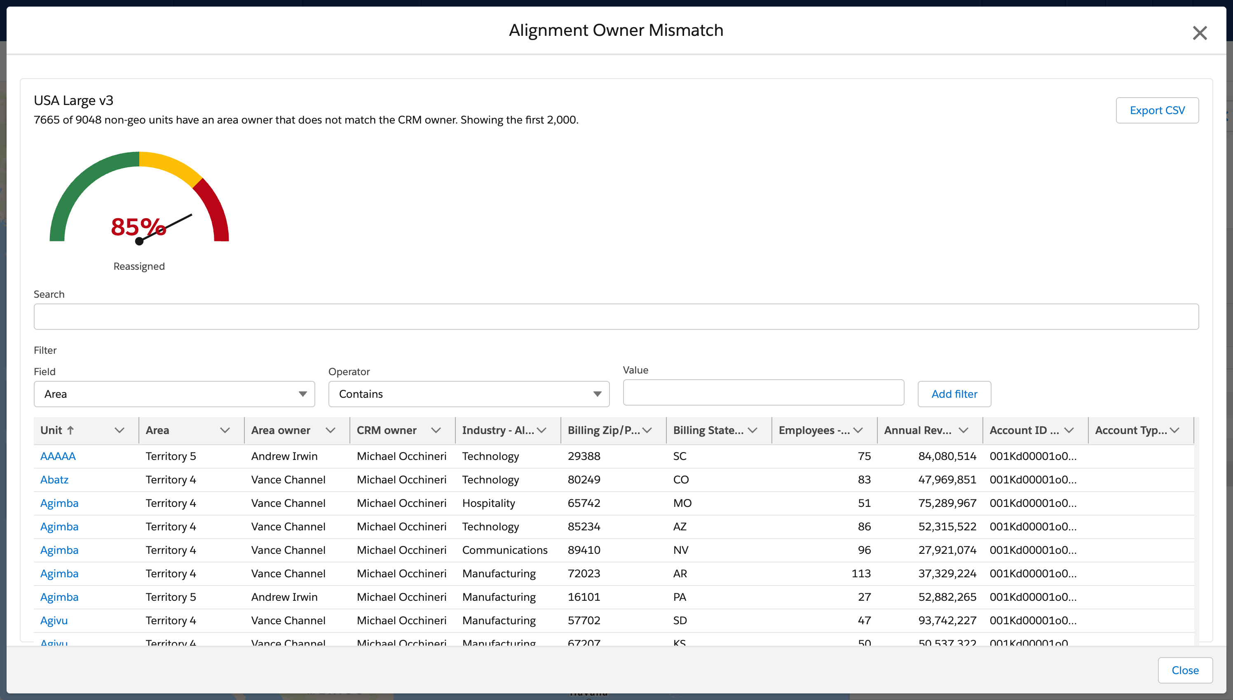This screenshot has width=1233, height=700.
Task: Open the Agimba link in the Hospitality row
Action: (x=59, y=503)
